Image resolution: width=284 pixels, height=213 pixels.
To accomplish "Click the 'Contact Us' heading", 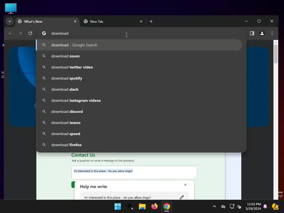I will (83, 155).
